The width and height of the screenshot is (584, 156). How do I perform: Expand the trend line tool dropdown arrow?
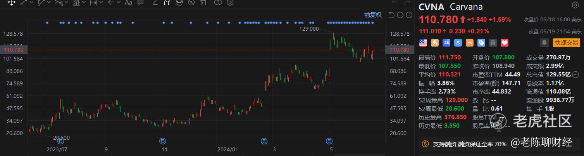(31, 3)
